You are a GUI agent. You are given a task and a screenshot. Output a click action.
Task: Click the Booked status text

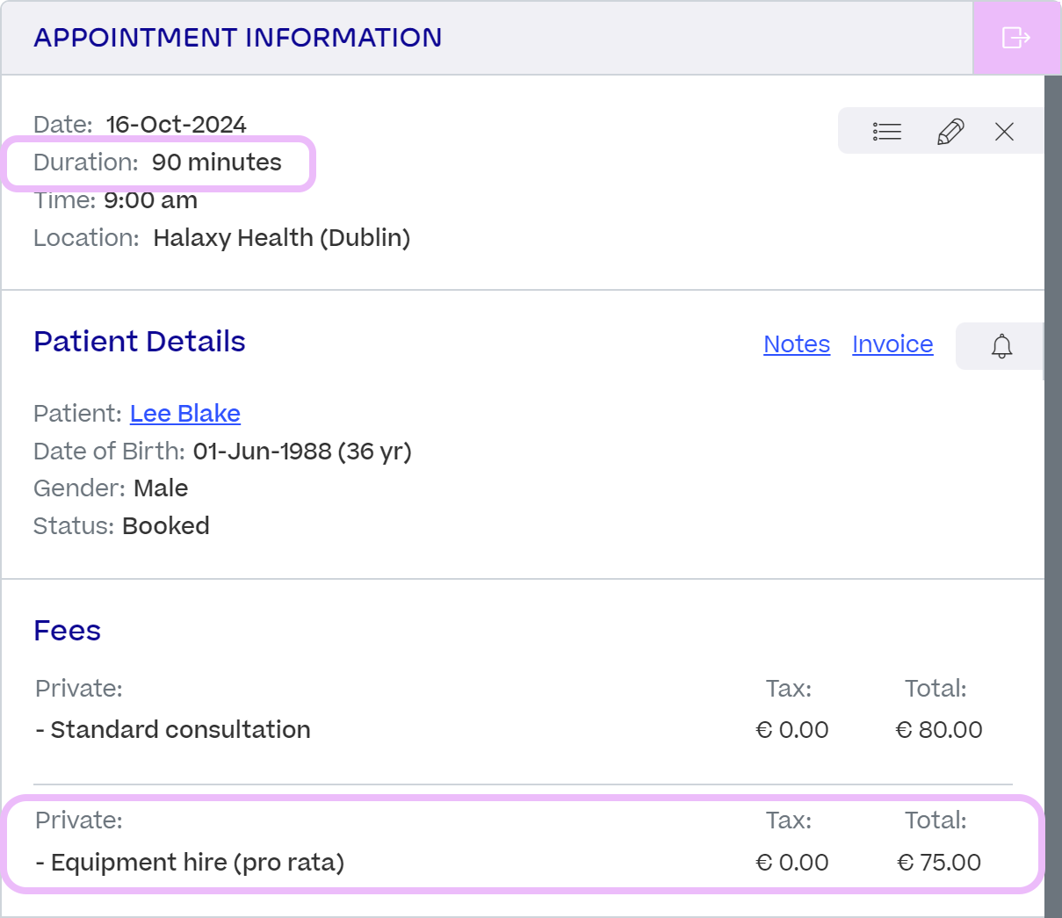(x=166, y=526)
